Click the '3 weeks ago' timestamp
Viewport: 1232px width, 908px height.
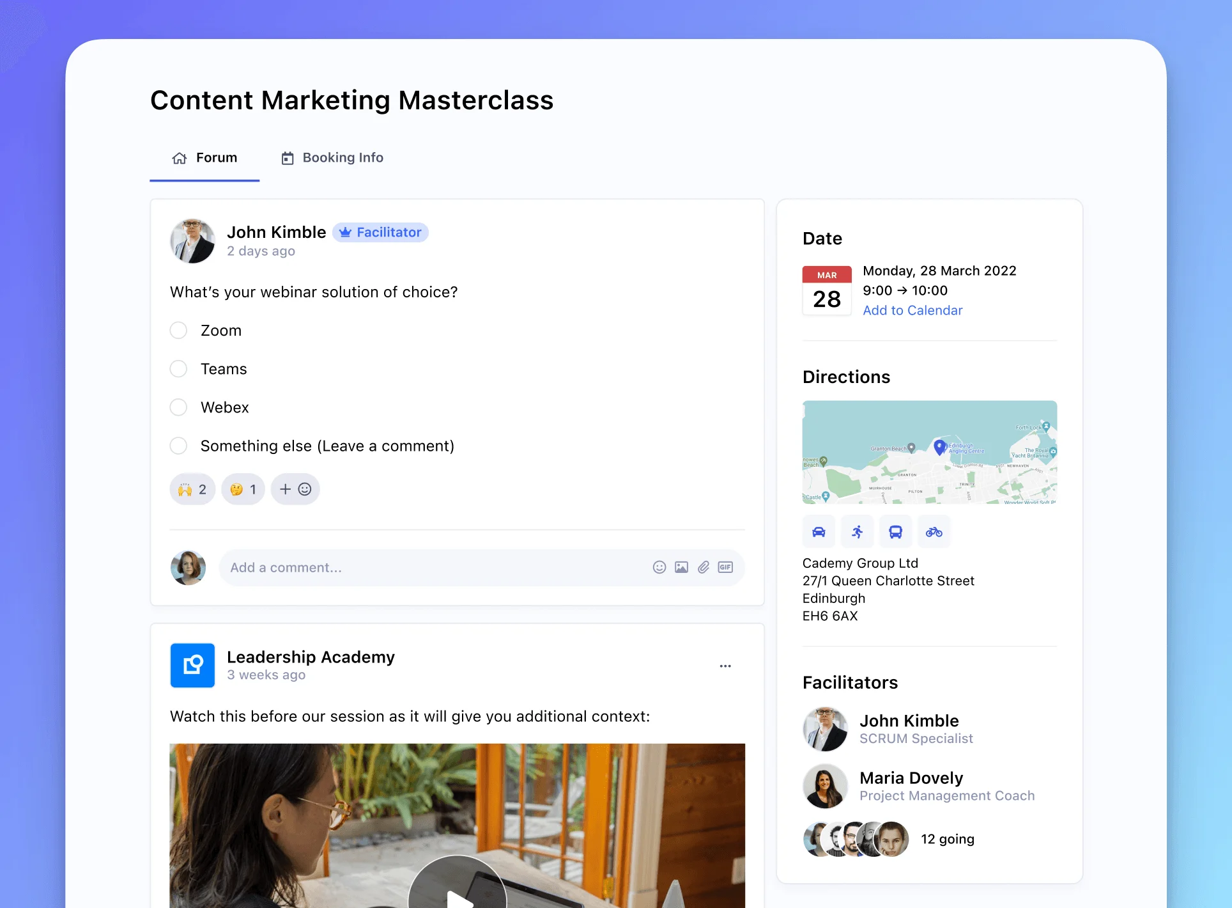[266, 675]
